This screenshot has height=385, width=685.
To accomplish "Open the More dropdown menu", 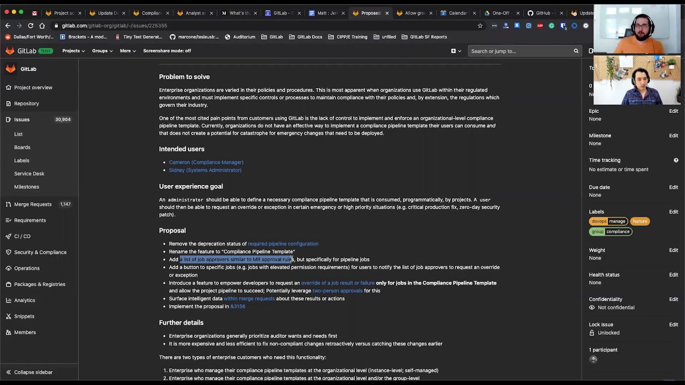I will (128, 51).
